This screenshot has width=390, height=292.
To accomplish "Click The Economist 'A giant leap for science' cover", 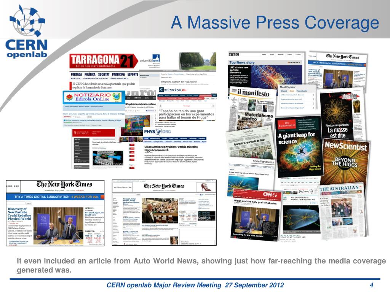I will tap(299, 146).
